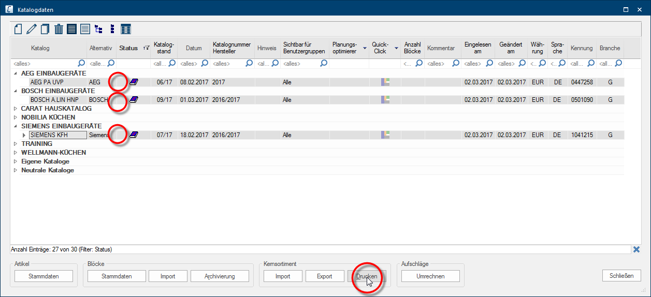
Task: Click the trash delete icon
Action: tap(59, 29)
